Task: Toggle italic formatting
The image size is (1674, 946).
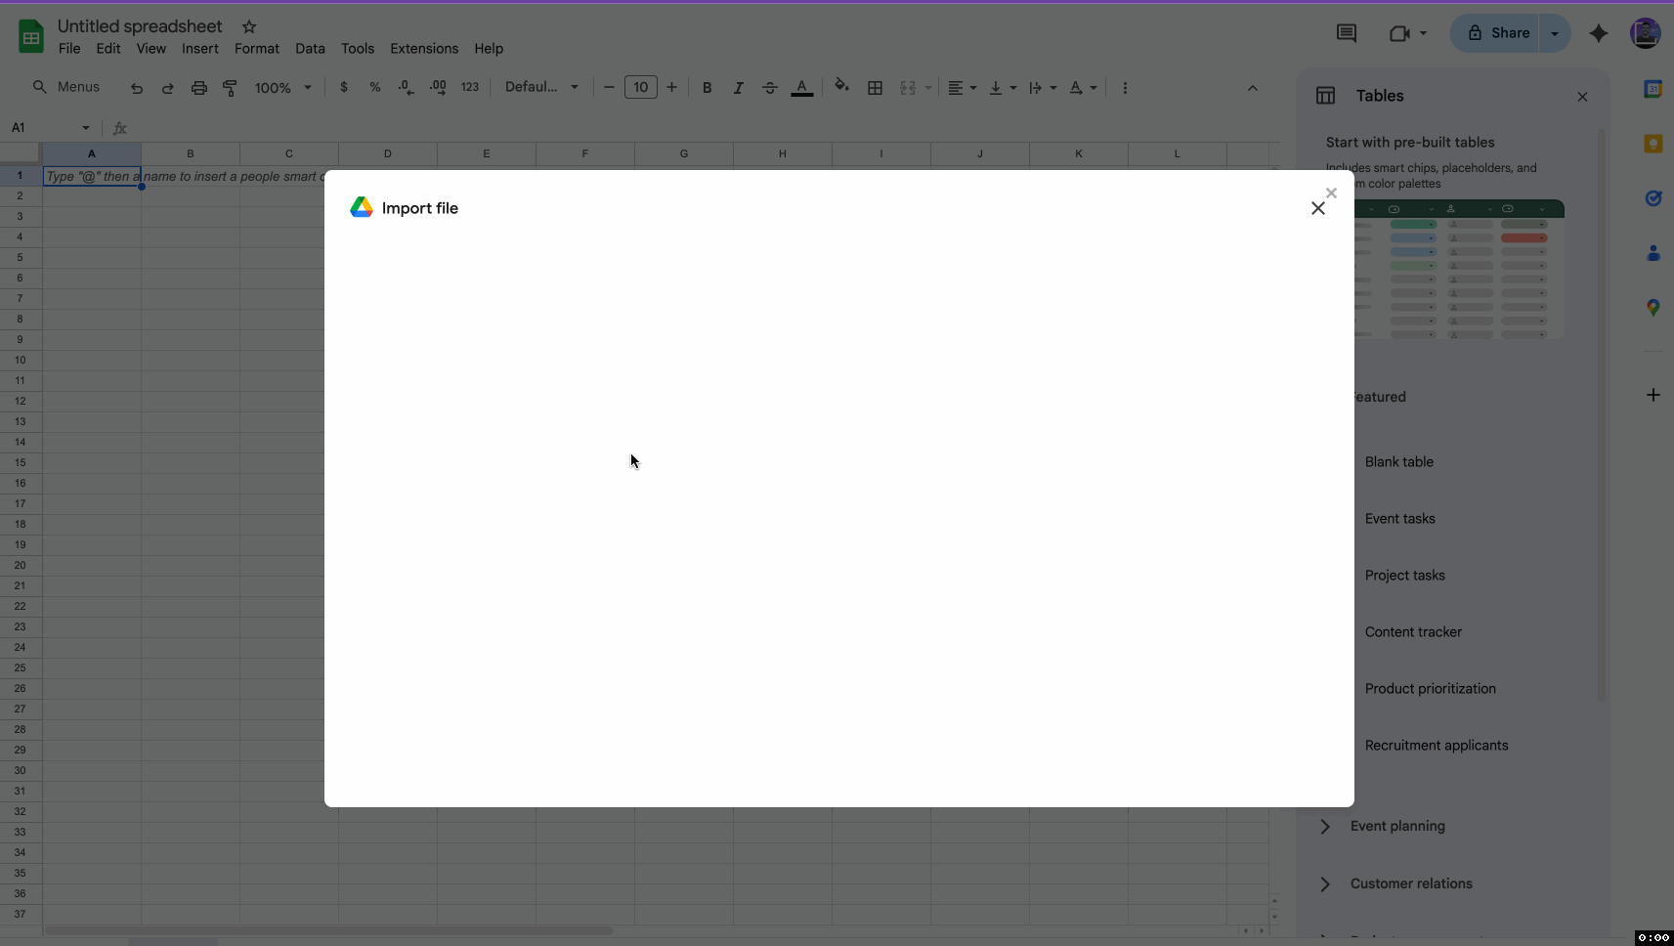Action: point(739,87)
